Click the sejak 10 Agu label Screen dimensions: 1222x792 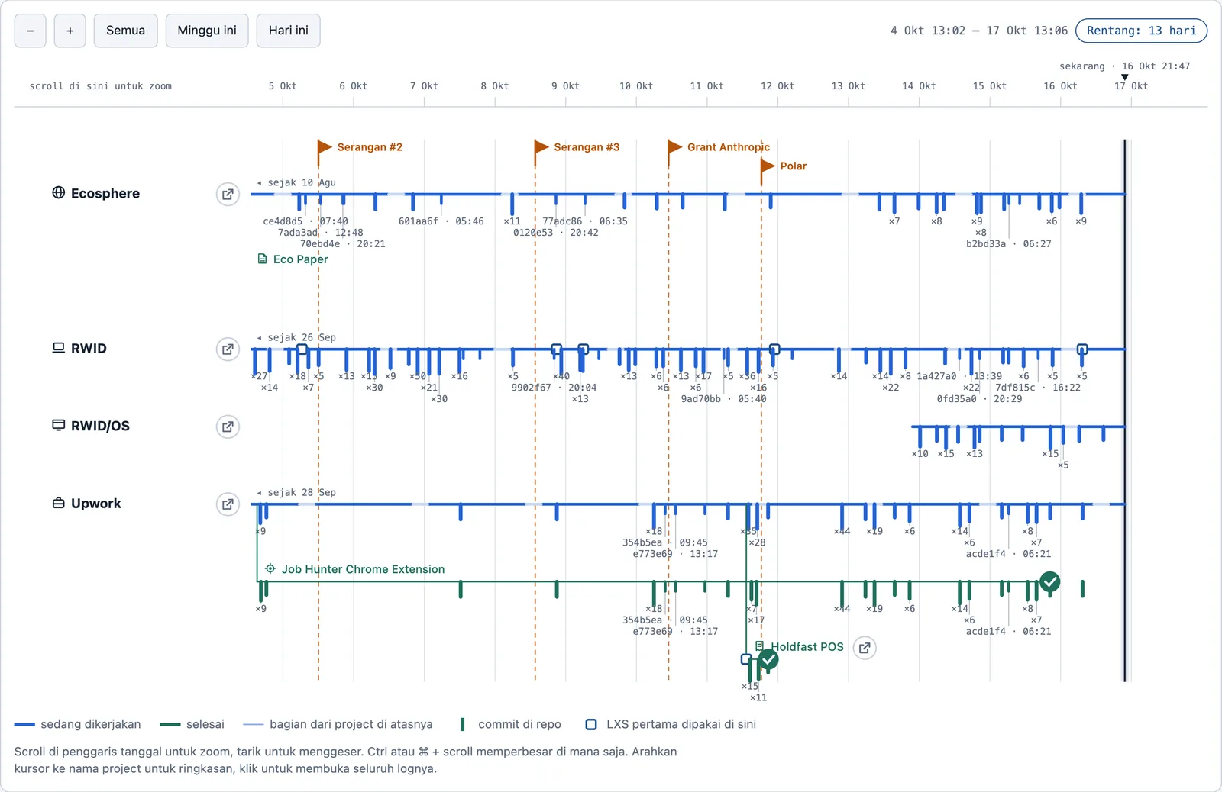[296, 182]
